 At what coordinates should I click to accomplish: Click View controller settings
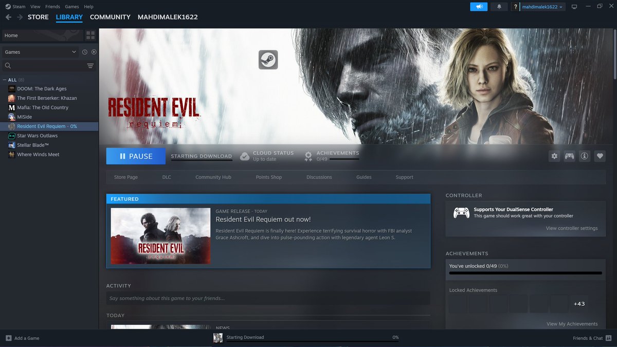[x=572, y=228]
